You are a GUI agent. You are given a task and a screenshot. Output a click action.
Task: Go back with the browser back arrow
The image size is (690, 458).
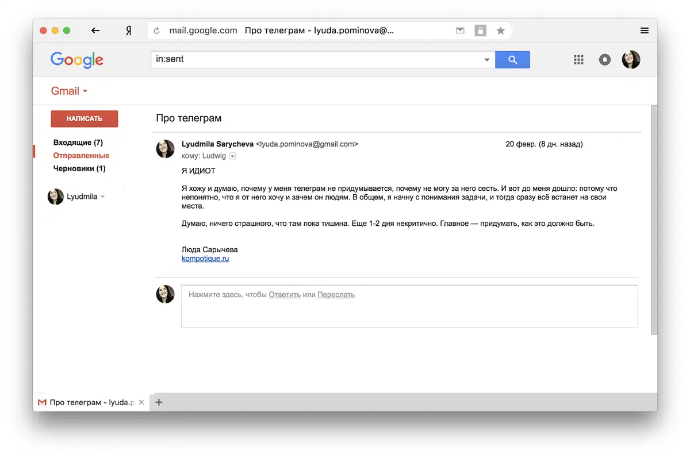coord(95,30)
